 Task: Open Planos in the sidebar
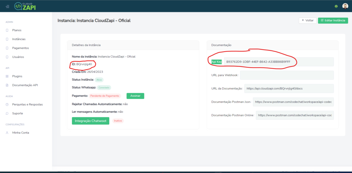[x=17, y=30]
